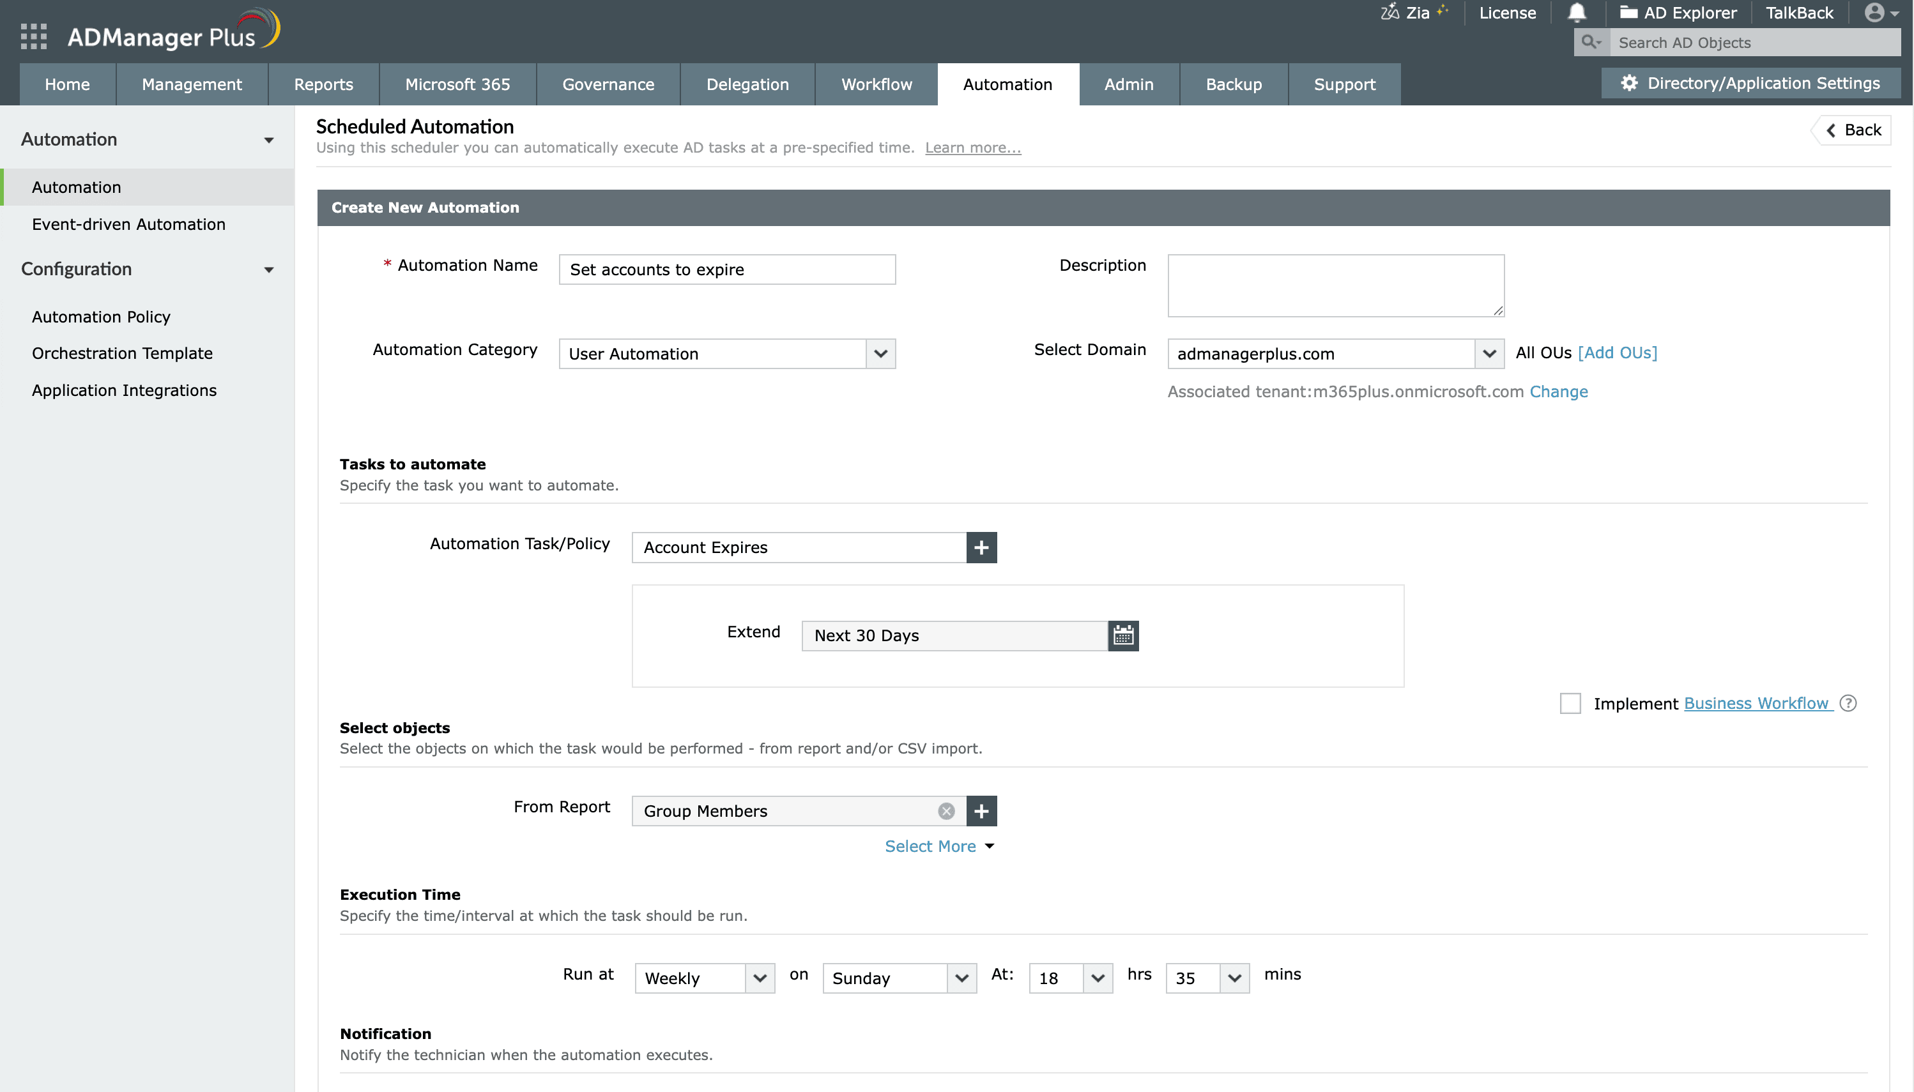1914x1092 pixels.
Task: Open the notifications bell
Action: (1577, 13)
